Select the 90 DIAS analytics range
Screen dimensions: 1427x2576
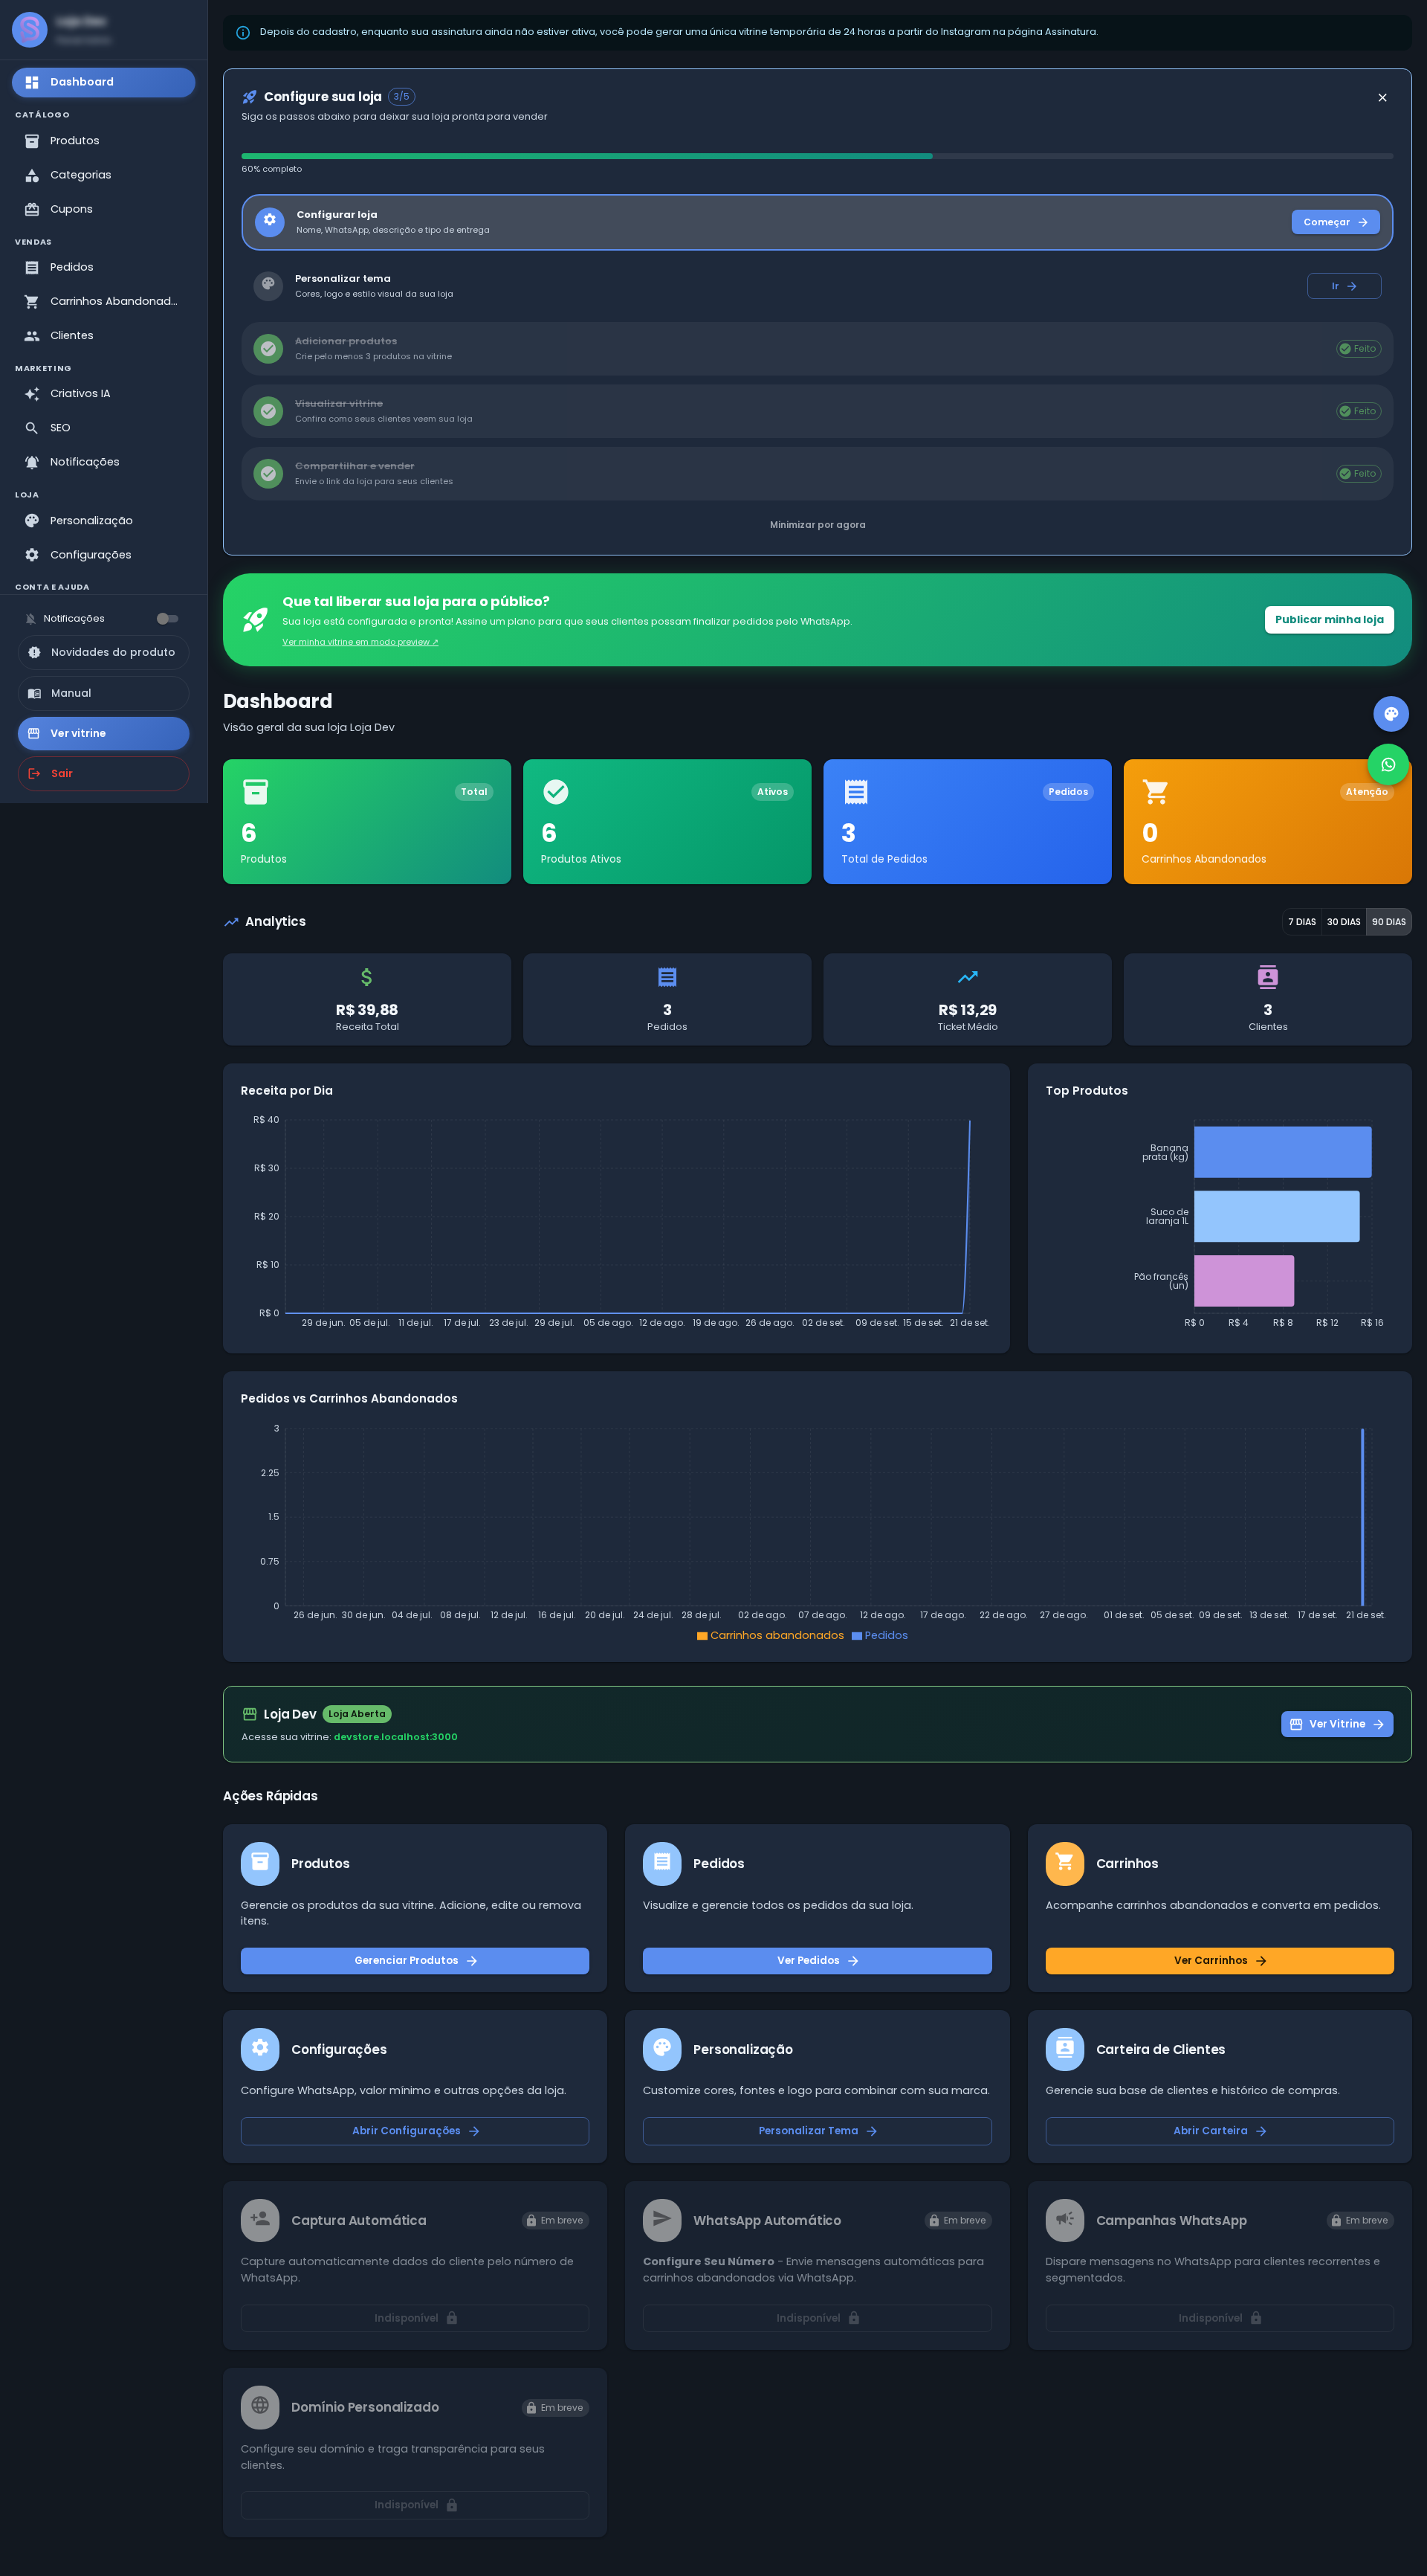pos(1388,922)
